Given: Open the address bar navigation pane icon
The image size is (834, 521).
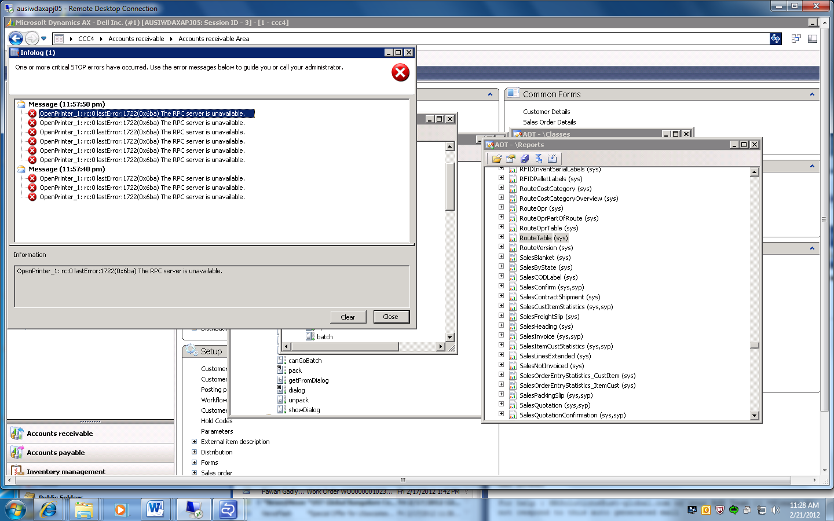Looking at the screenshot, I should [x=59, y=39].
